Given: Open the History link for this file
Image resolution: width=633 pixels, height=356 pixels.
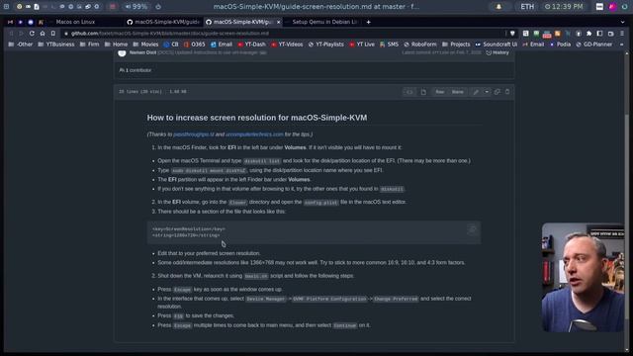Looking at the screenshot, I should tap(497, 52).
